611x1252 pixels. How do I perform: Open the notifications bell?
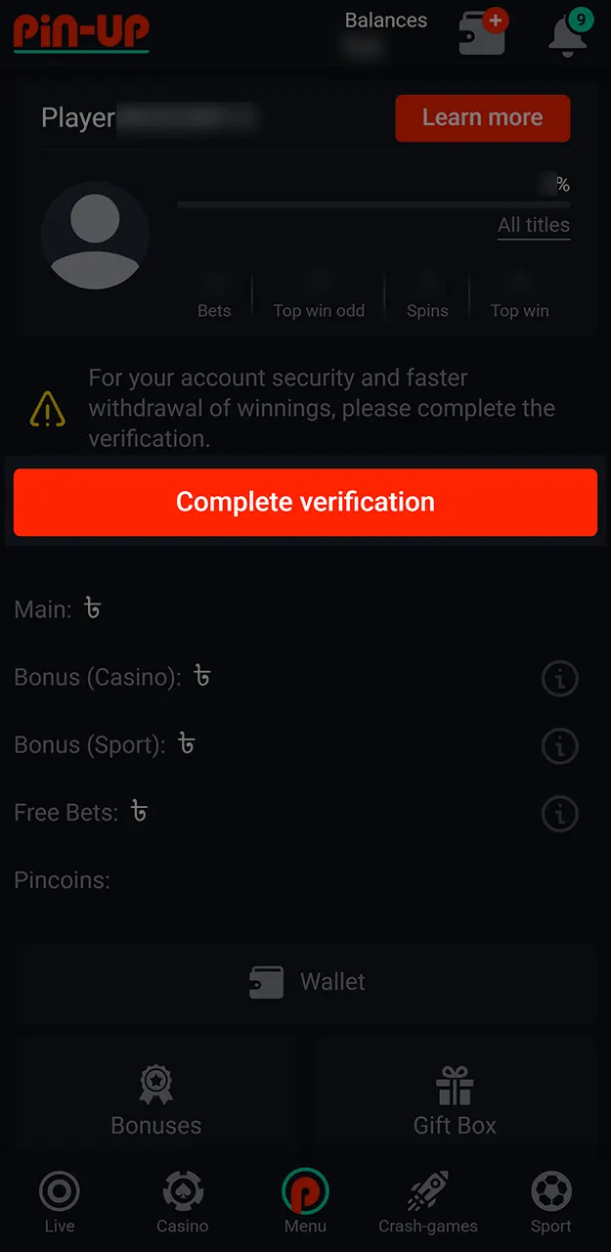click(x=566, y=34)
